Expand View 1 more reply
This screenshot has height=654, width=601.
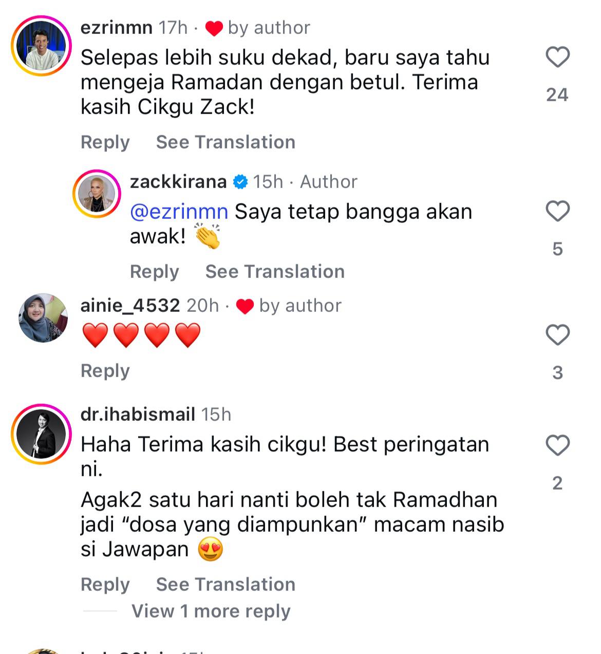(211, 611)
